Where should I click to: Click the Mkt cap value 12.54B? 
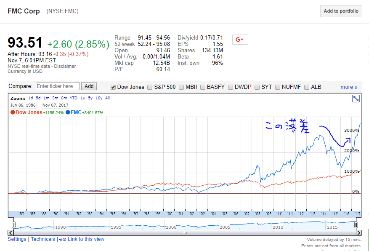pyautogui.click(x=161, y=63)
